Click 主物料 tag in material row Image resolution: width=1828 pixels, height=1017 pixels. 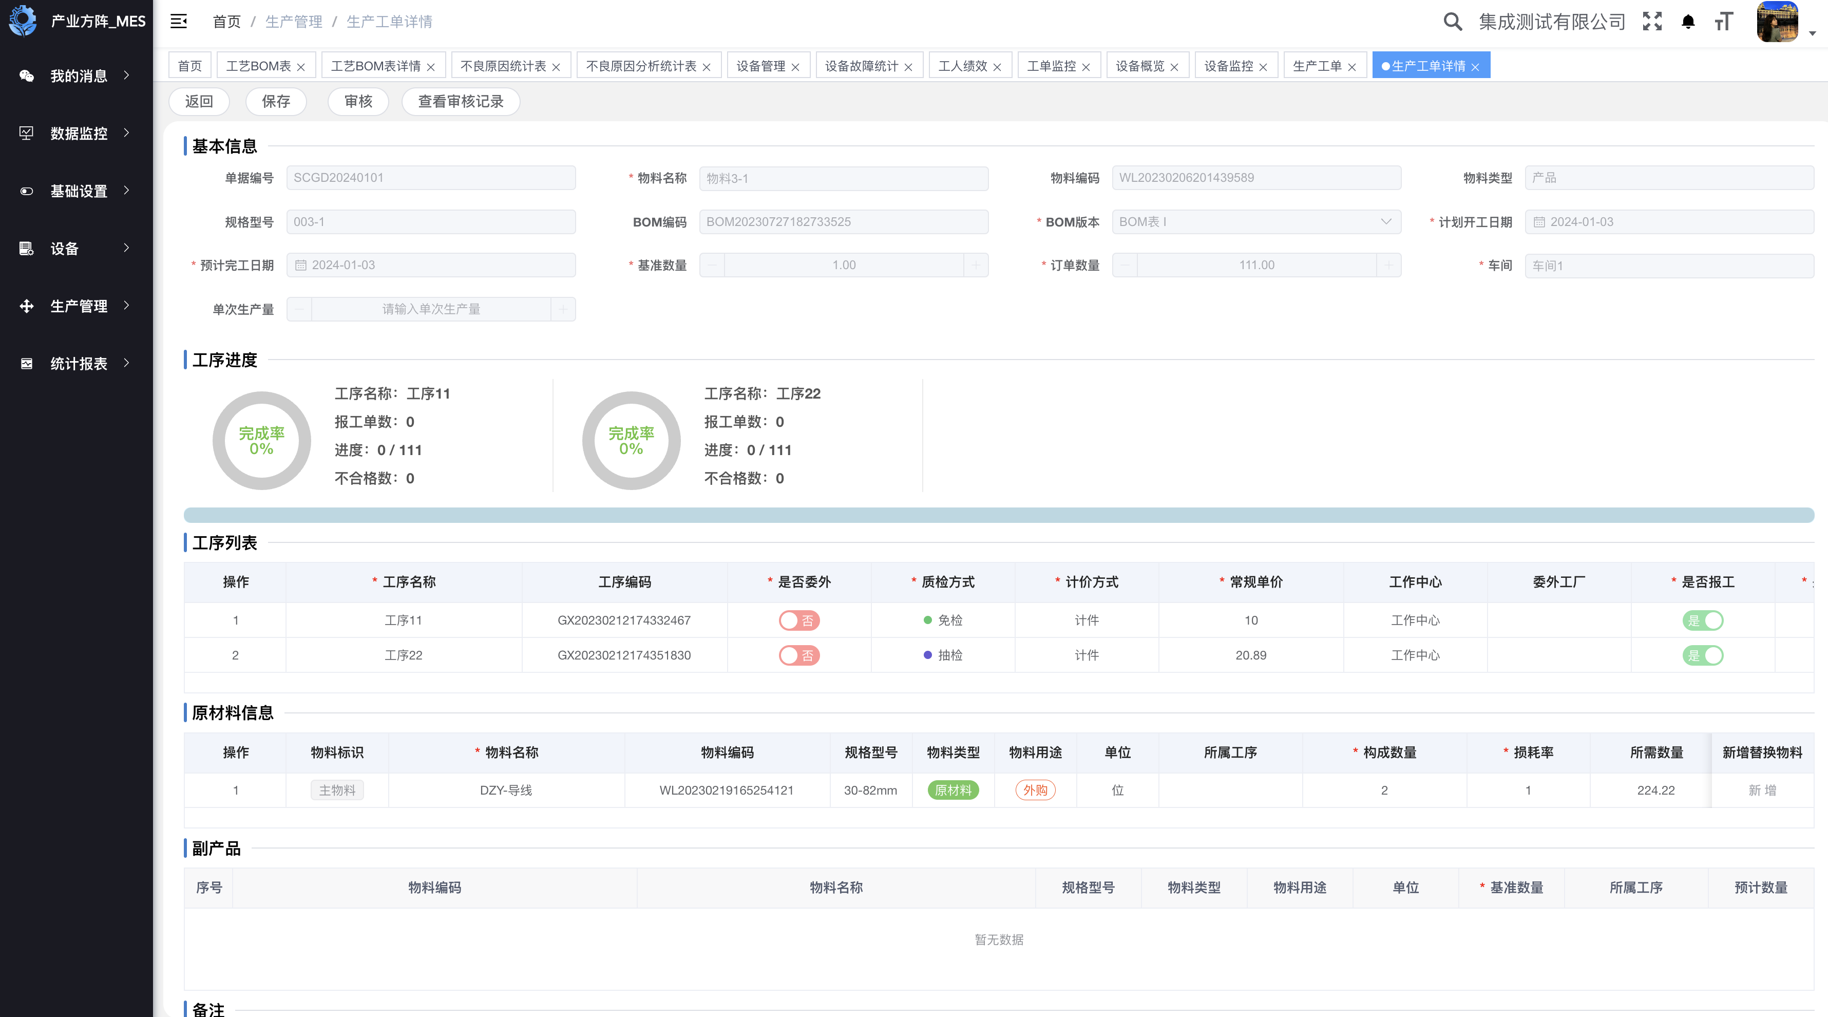[x=337, y=790]
